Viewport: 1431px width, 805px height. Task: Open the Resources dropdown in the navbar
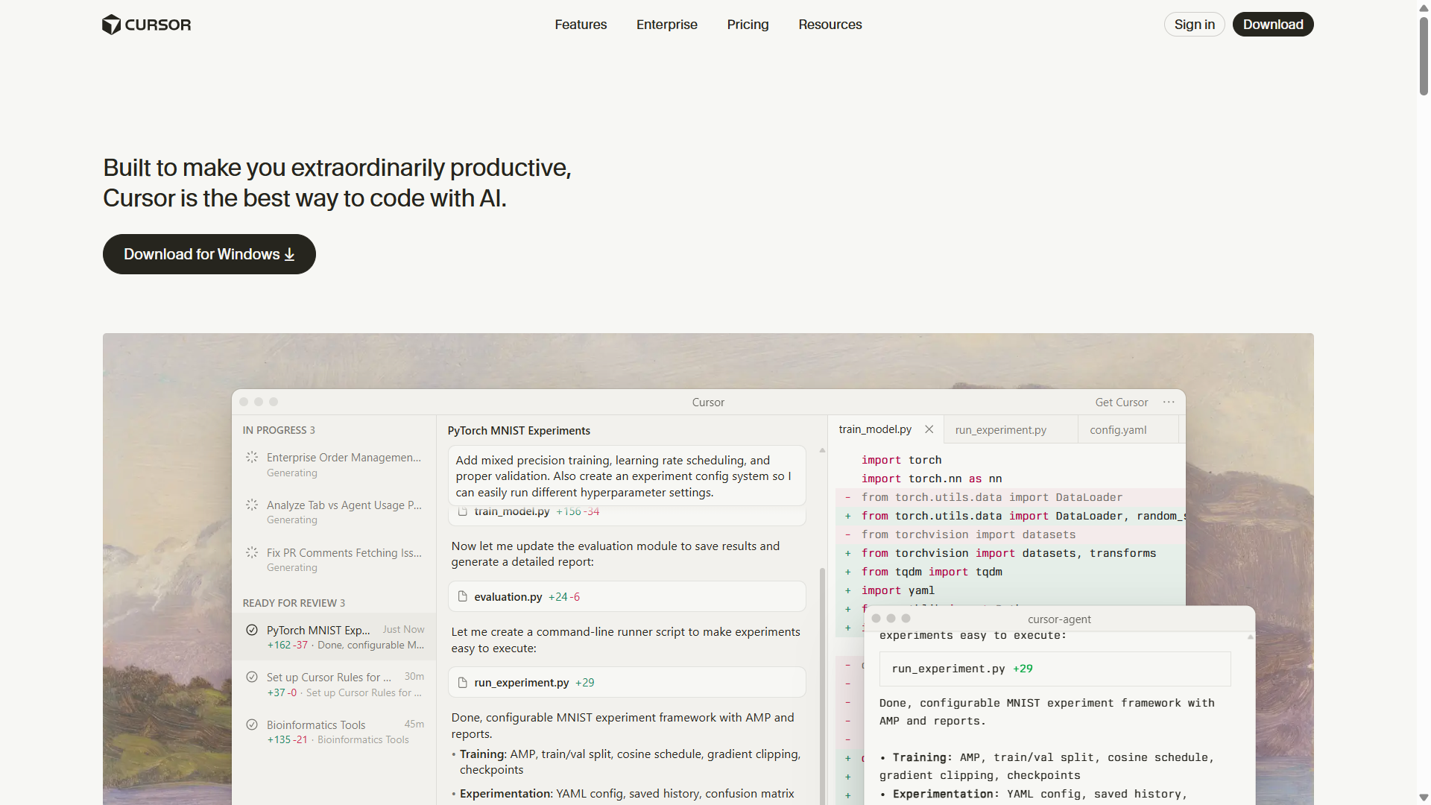830,24
